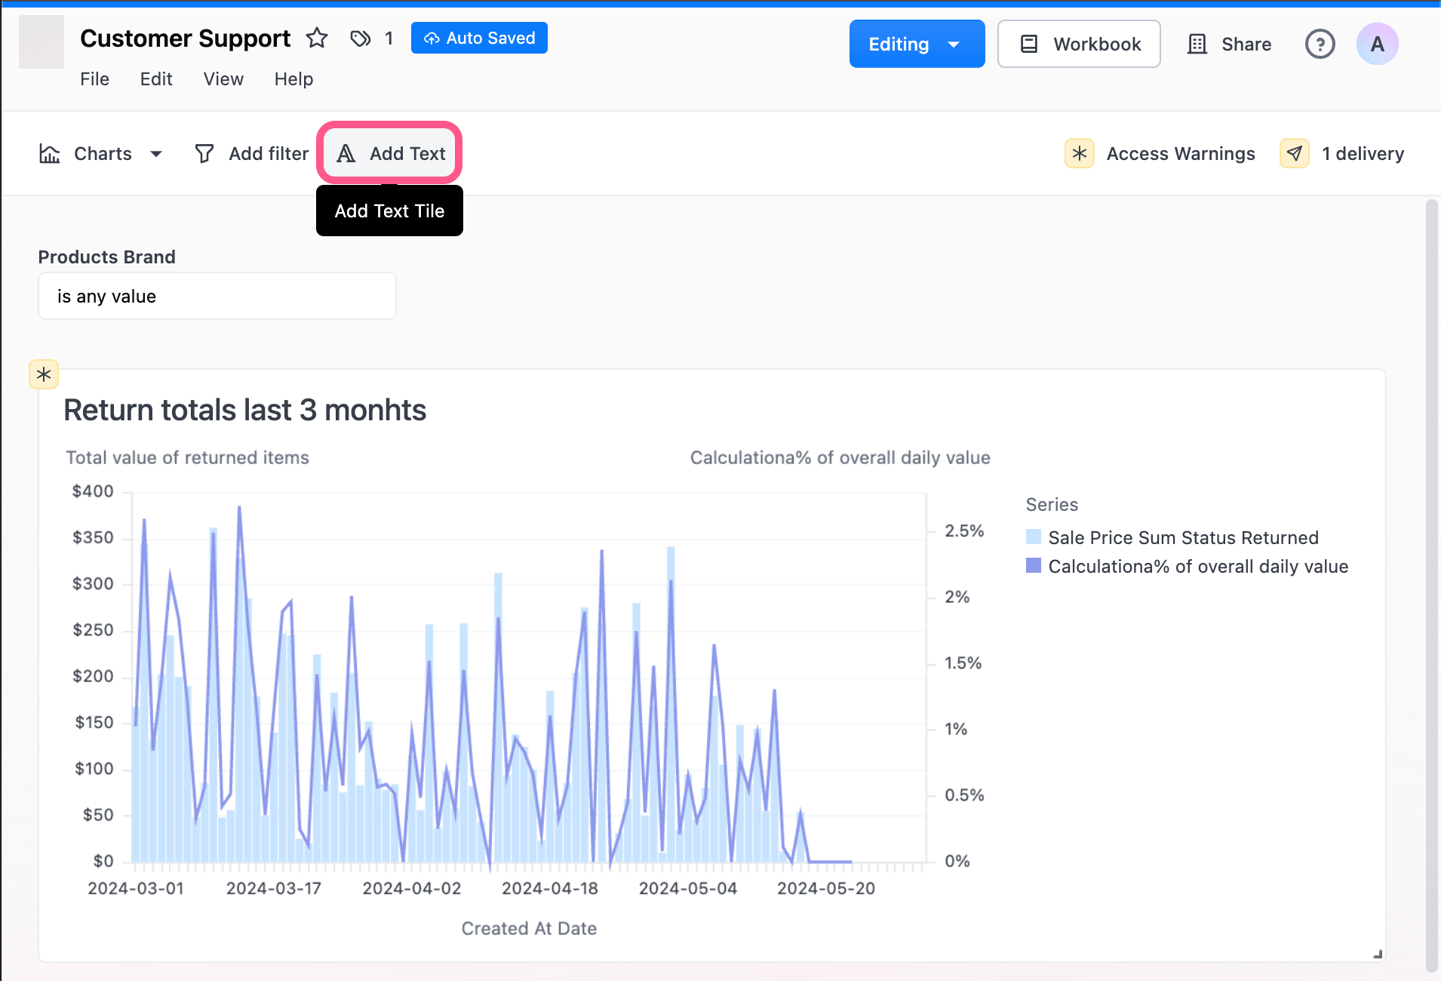This screenshot has height=981, width=1441.
Task: Star the Customer Support dashboard as favorite
Action: (317, 38)
